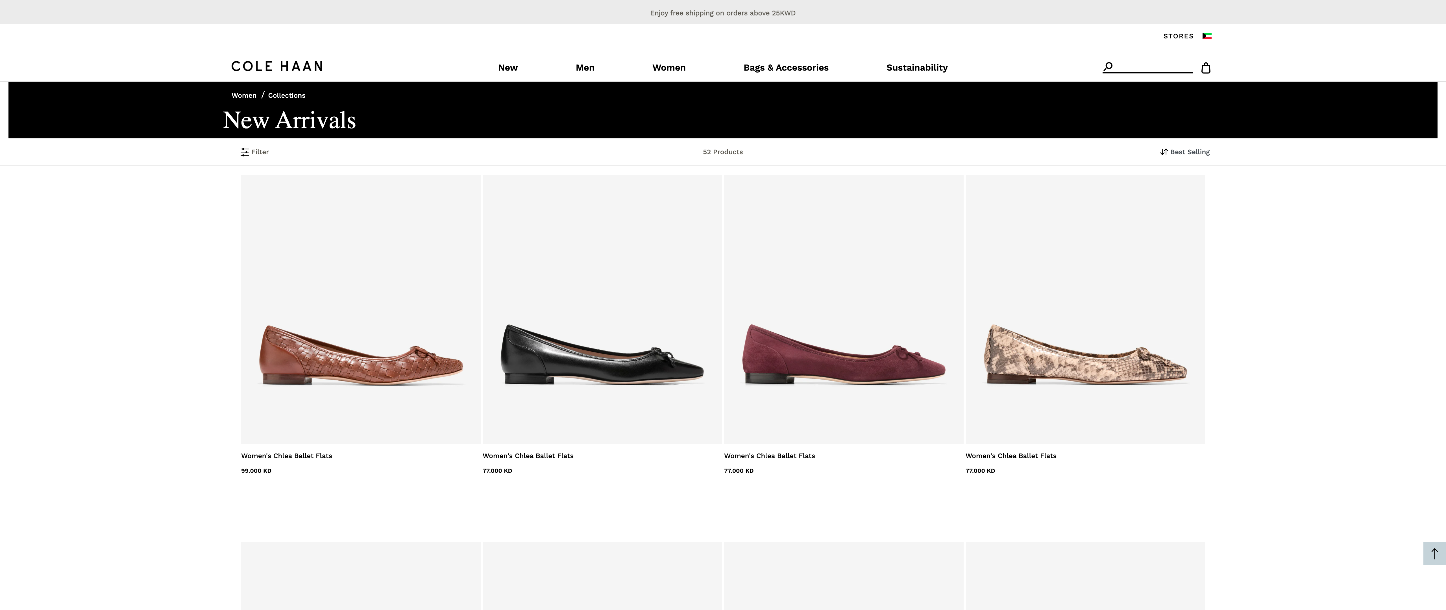Expand the Bags & Accessories menu
The image size is (1446, 610).
tap(786, 67)
